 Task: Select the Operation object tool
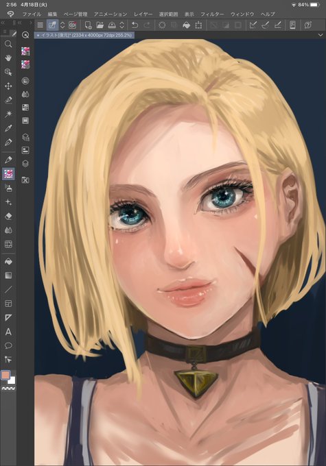tap(8, 72)
